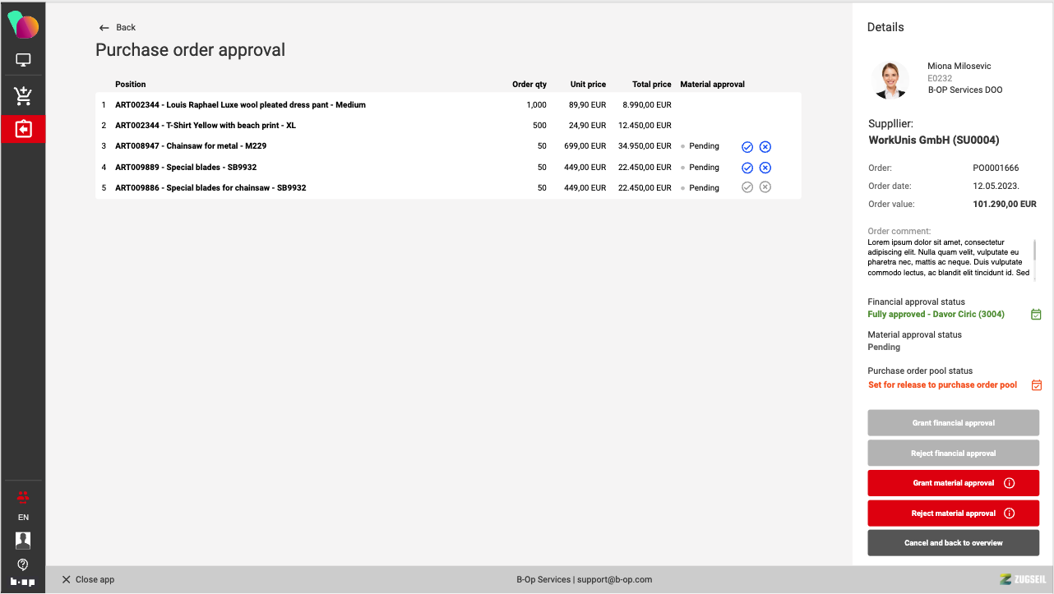Open the help question mark icon

[x=23, y=564]
